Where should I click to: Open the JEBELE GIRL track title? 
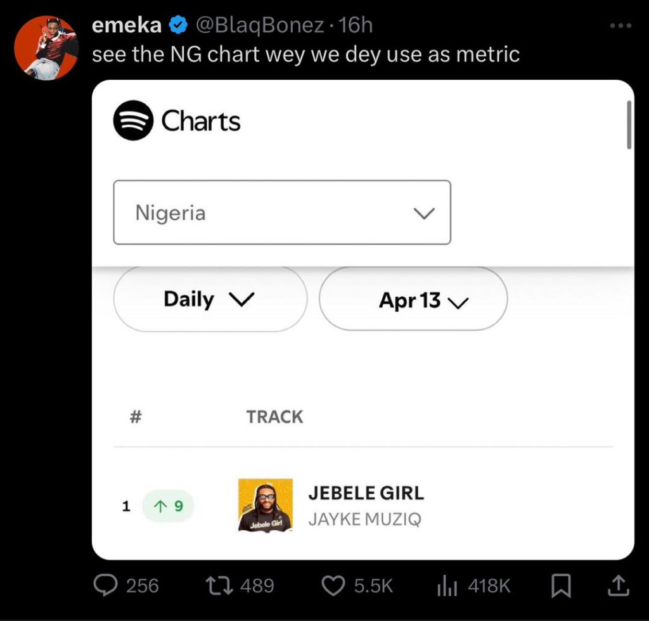366,493
